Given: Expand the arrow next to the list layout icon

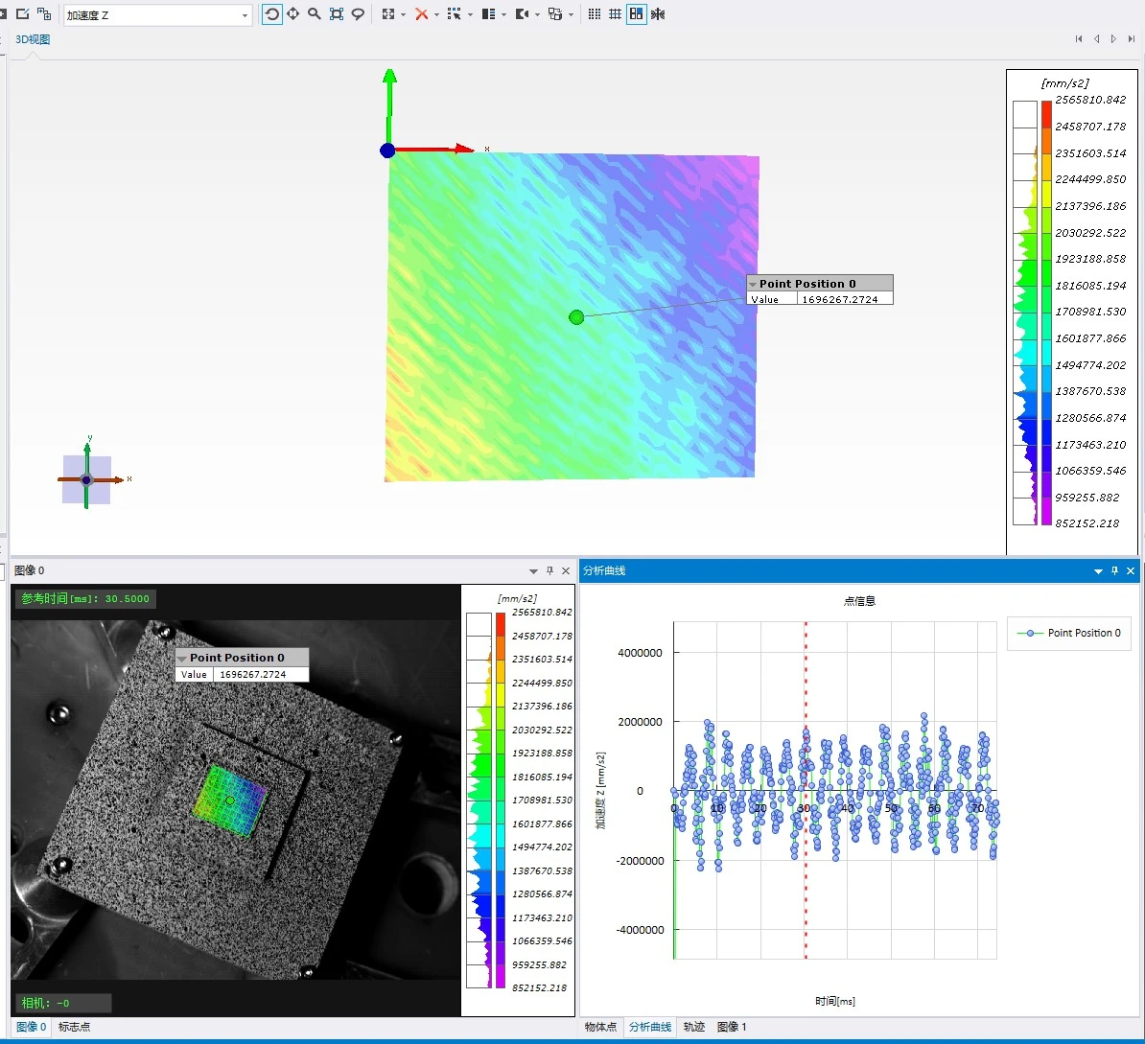Looking at the screenshot, I should click(503, 14).
